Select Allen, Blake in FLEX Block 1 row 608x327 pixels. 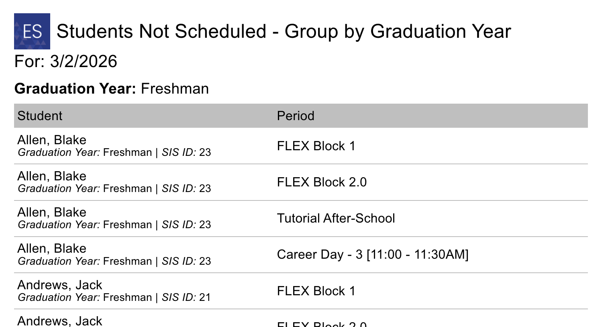point(52,140)
